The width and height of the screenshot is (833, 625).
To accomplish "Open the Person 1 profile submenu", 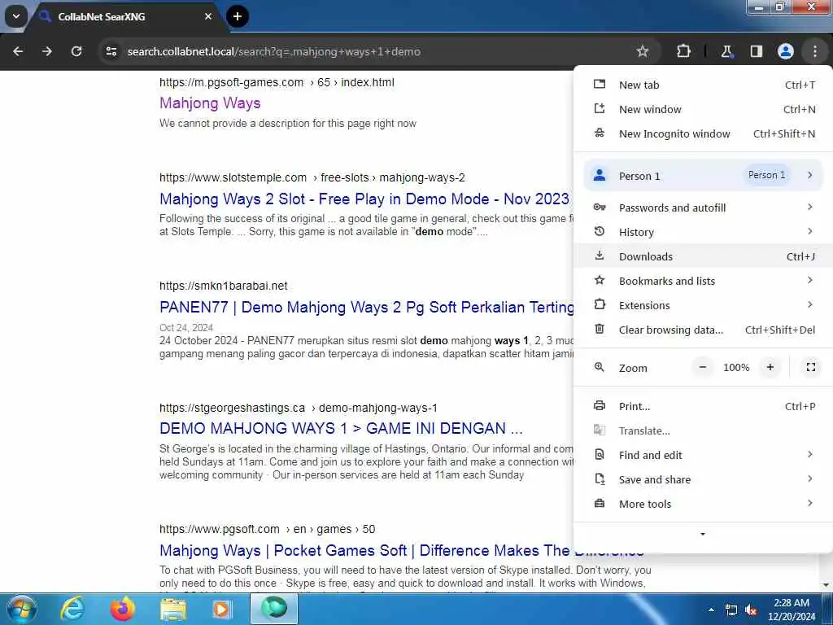I will point(703,176).
